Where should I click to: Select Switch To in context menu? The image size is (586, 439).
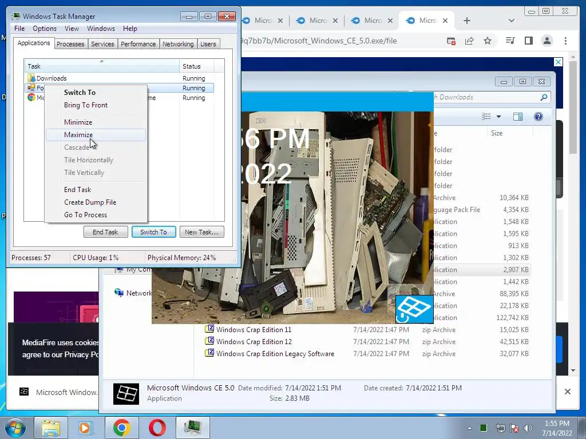(x=80, y=92)
